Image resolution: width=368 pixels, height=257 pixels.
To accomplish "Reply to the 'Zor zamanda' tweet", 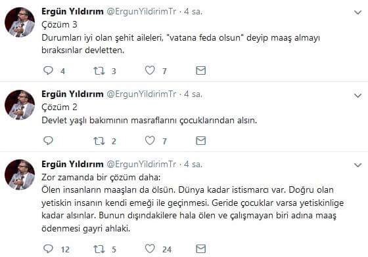I will (49, 248).
